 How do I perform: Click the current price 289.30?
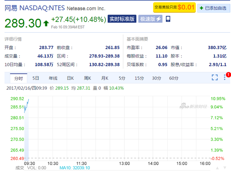pos(23,23)
